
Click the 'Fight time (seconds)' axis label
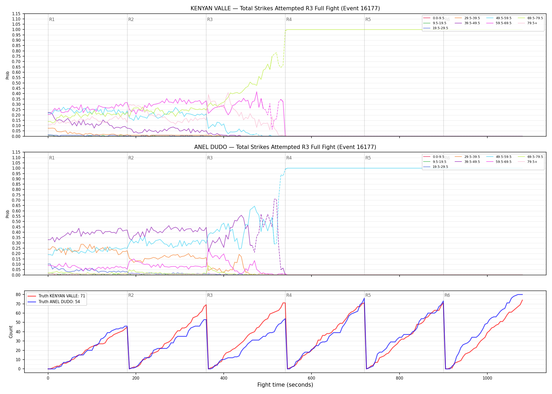click(x=285, y=385)
